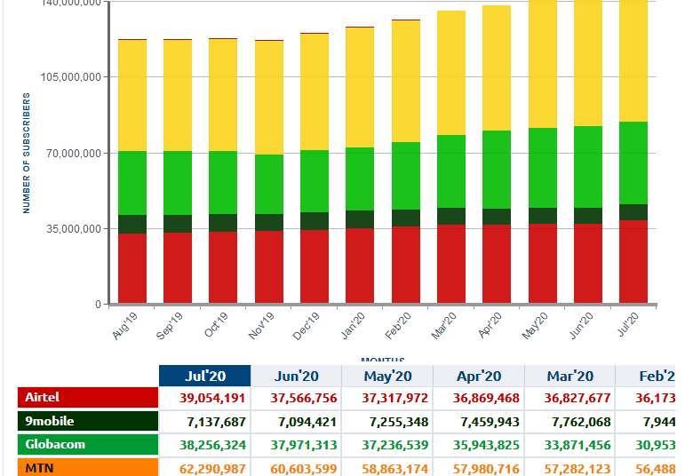The height and width of the screenshot is (476, 685).
Task: Click Globacom value 38,256,324
Action: click(212, 445)
